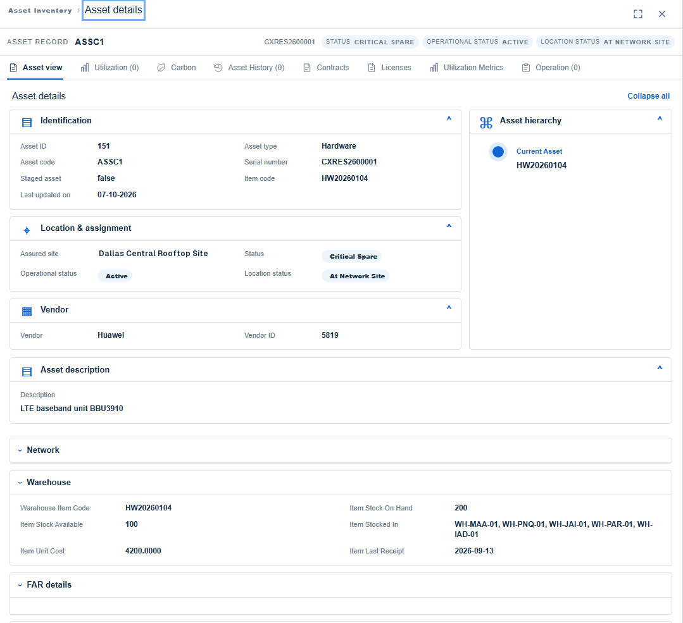This screenshot has width=683, height=623.
Task: Open the Utilization Metrics tab
Action: [x=467, y=68]
